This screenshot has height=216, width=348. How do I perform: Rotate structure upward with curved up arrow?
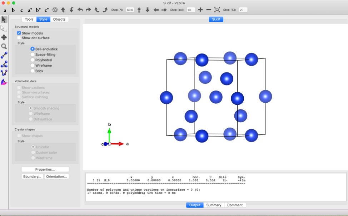[x=63, y=10]
